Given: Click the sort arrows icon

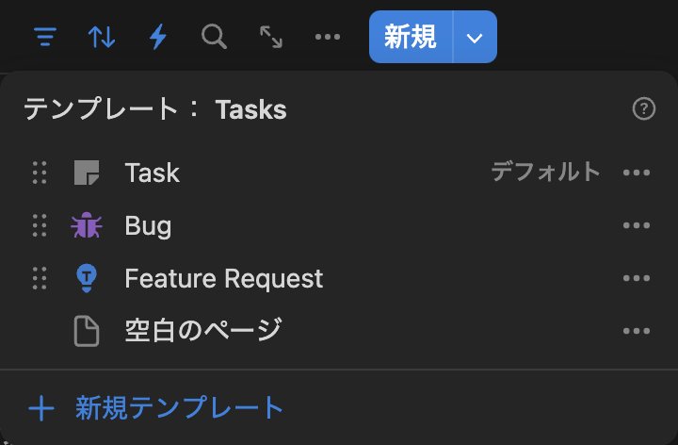Looking at the screenshot, I should click(x=102, y=37).
